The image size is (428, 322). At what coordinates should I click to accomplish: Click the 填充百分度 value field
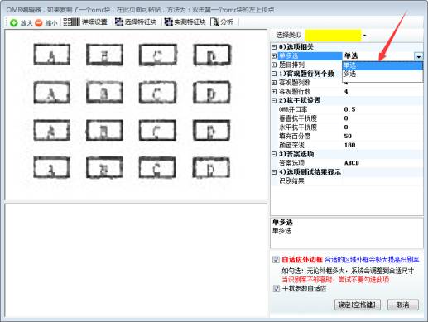382,136
